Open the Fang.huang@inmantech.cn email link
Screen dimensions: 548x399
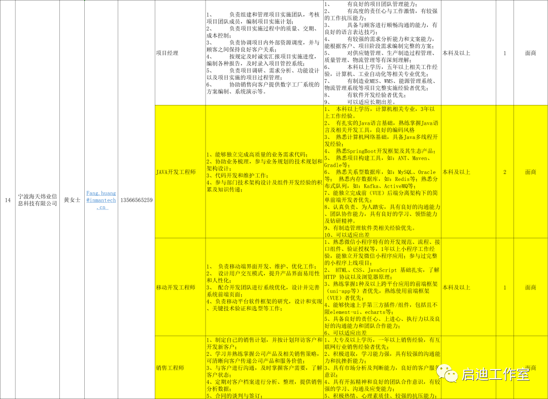(101, 200)
